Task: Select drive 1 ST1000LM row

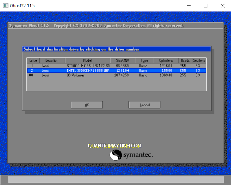Action: (x=117, y=66)
